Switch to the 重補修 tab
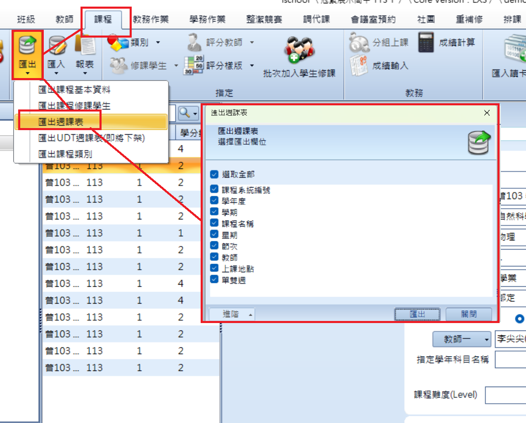This screenshot has height=423, width=526. tap(469, 19)
